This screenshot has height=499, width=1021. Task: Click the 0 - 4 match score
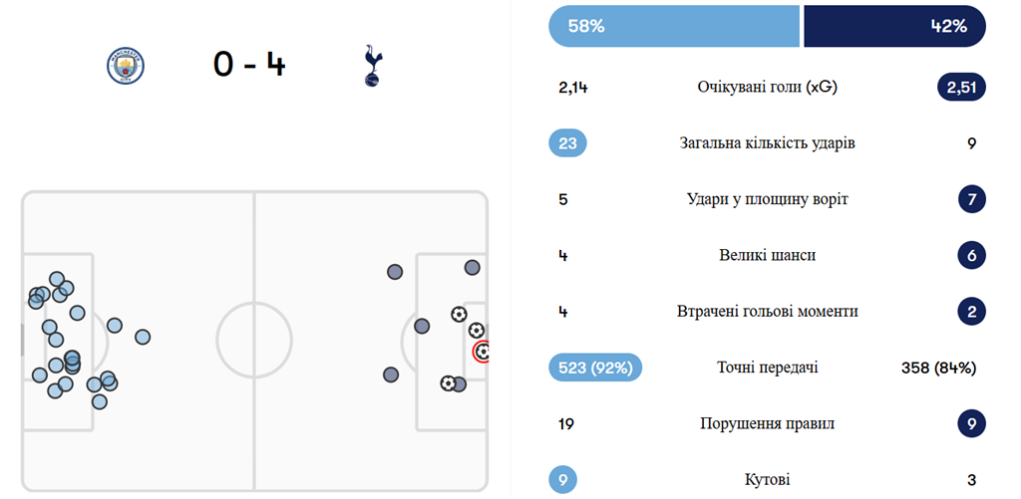(249, 65)
